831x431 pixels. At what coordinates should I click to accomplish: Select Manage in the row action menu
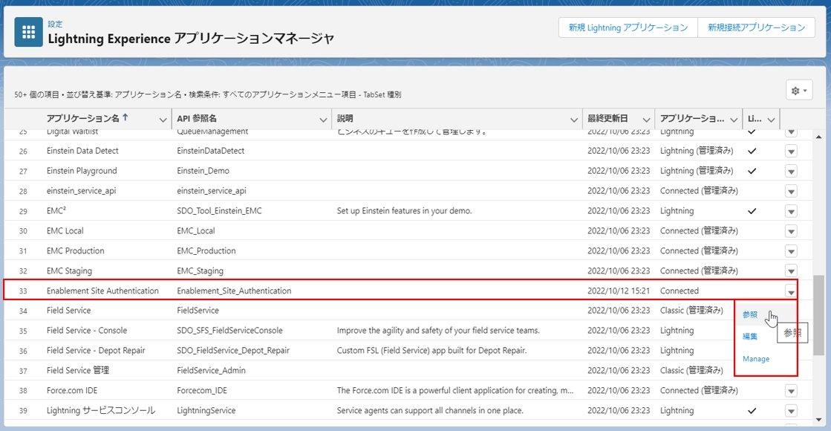click(756, 359)
